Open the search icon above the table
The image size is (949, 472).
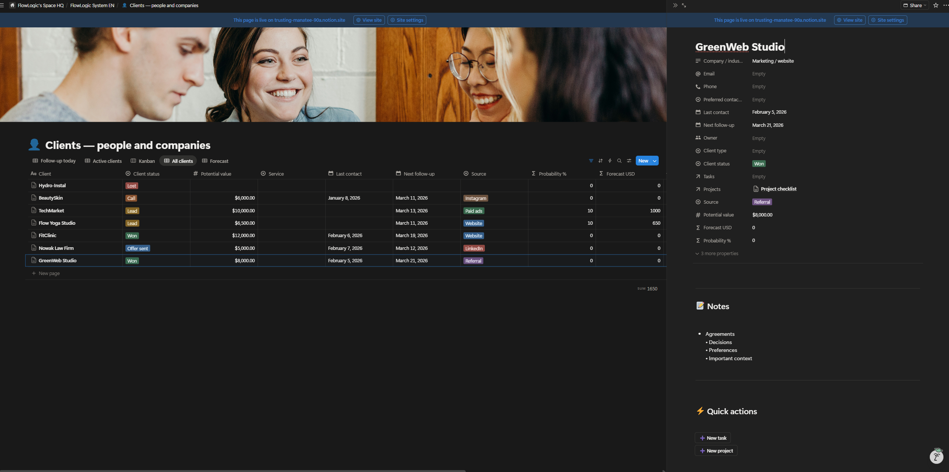click(619, 161)
